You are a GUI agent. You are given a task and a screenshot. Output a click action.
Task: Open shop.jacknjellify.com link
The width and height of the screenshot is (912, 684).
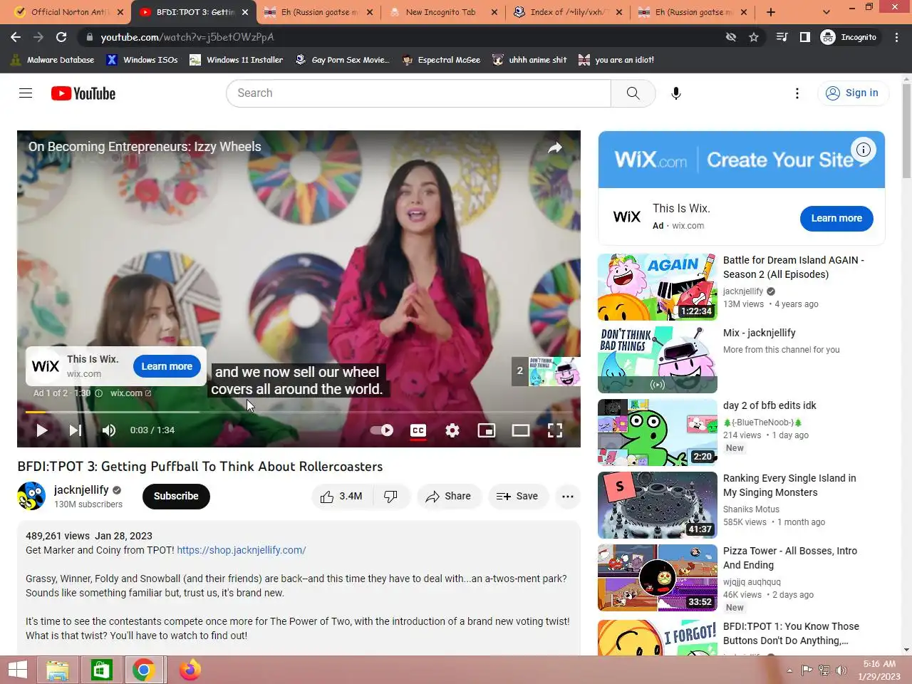242,550
